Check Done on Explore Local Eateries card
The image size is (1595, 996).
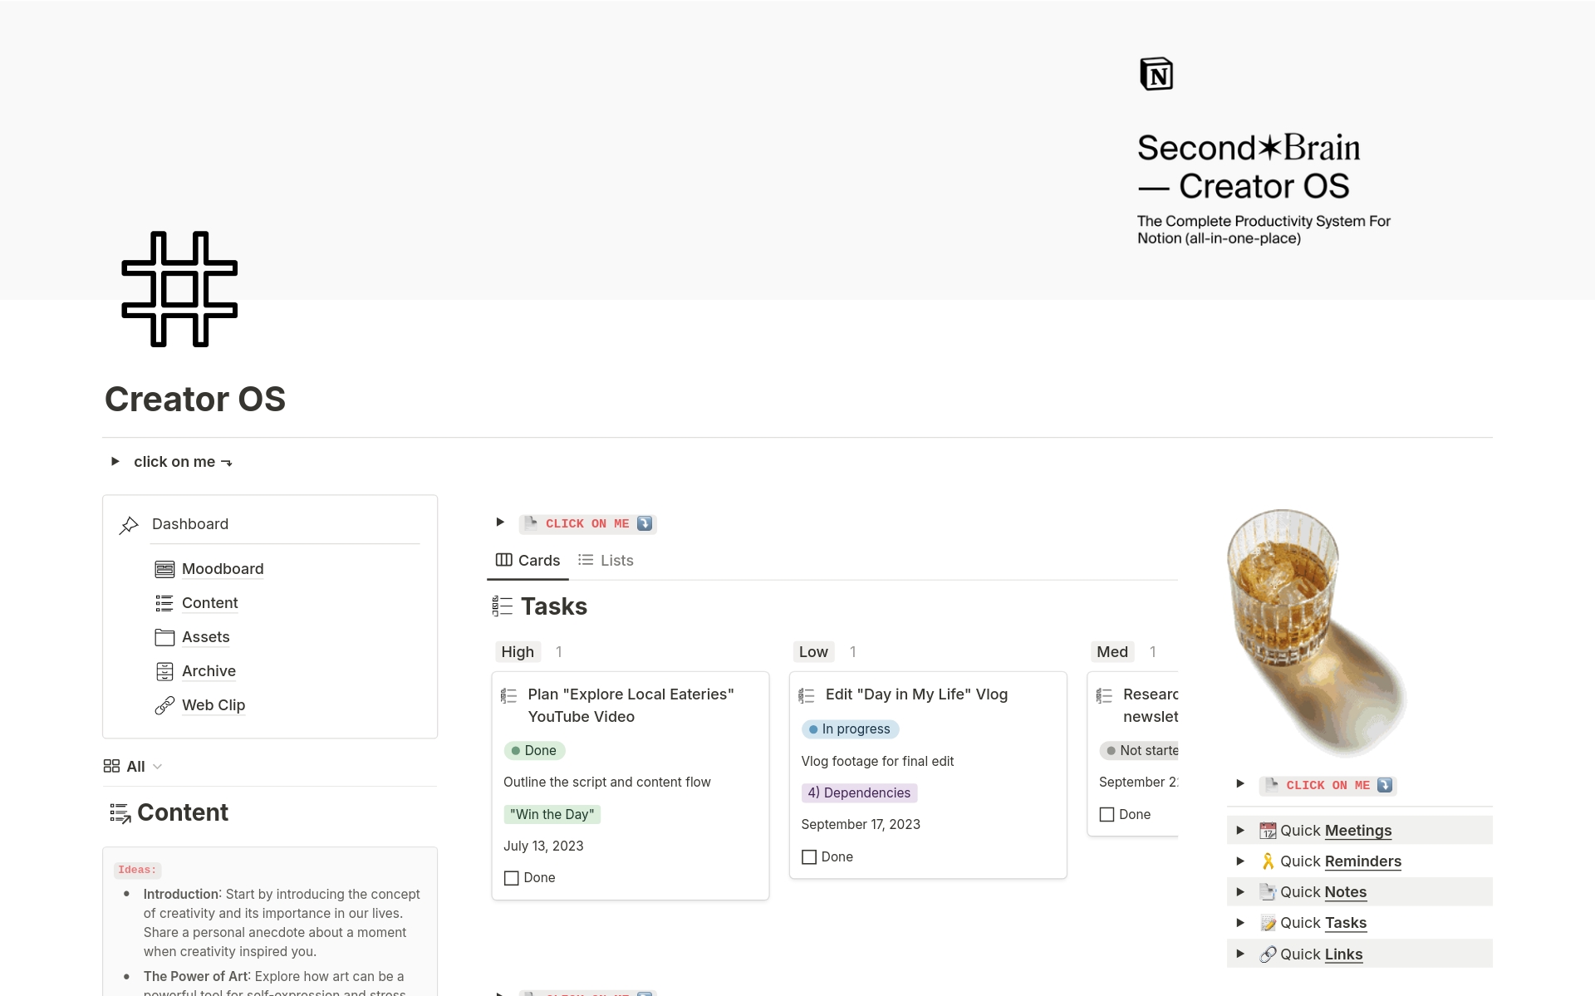coord(512,878)
